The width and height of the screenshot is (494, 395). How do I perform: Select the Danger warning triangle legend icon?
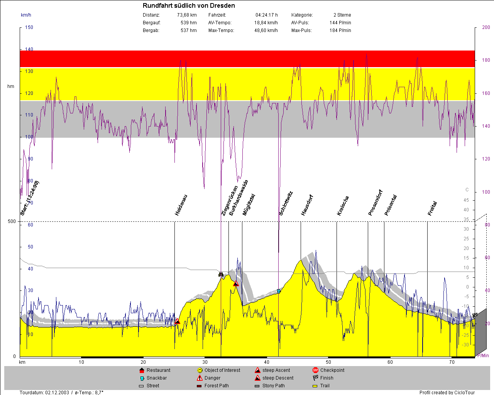pos(200,378)
